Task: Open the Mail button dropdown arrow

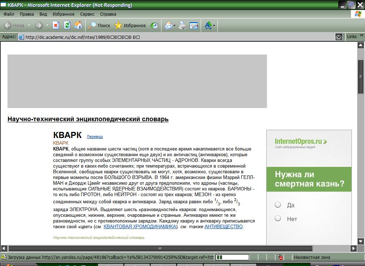Action: coord(174,26)
